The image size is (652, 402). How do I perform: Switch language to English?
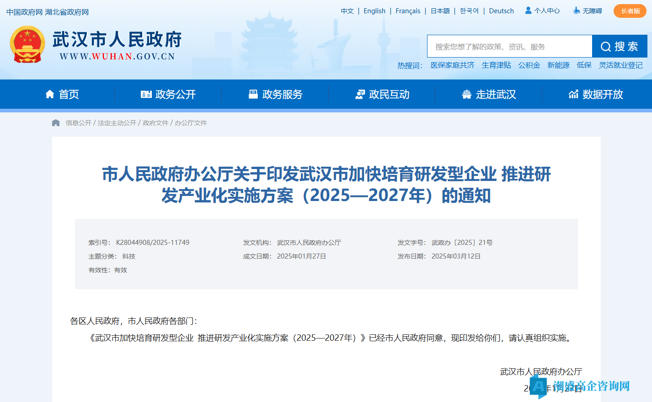click(x=374, y=11)
